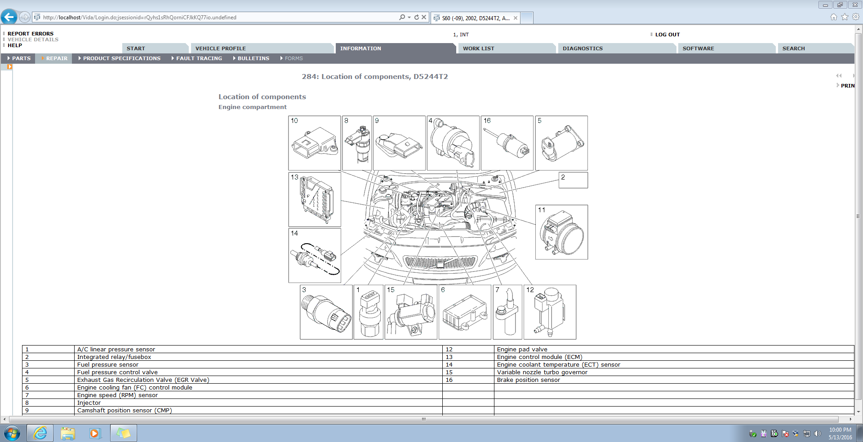The height and width of the screenshot is (442, 863).
Task: Open the Bulletins submenu
Action: [253, 58]
